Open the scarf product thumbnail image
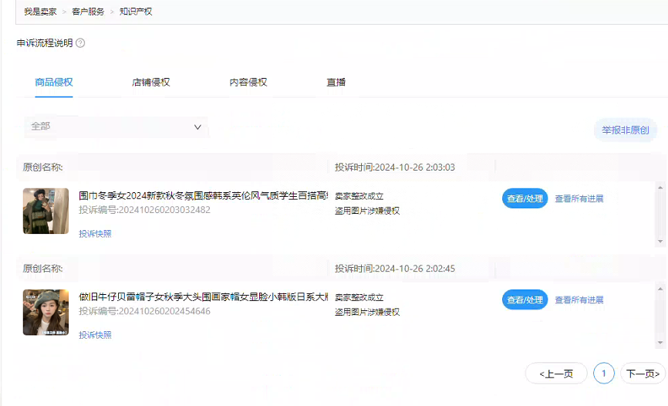This screenshot has height=406, width=668. [x=46, y=211]
